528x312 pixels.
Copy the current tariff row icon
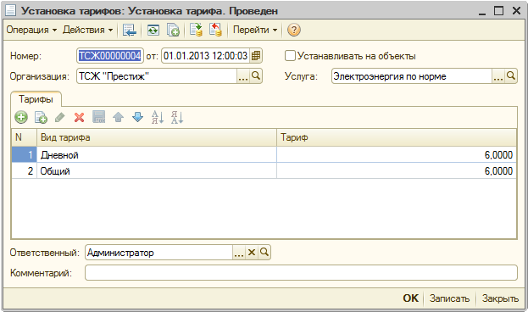point(41,118)
